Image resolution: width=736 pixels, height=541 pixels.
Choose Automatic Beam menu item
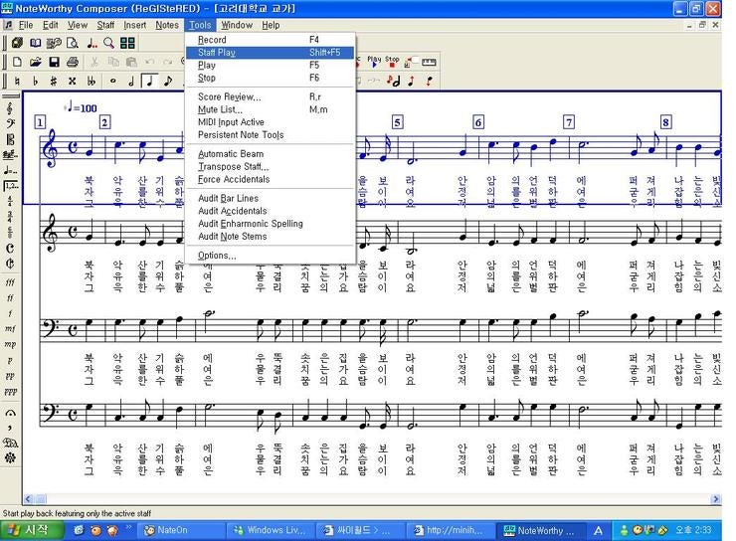(x=270, y=154)
